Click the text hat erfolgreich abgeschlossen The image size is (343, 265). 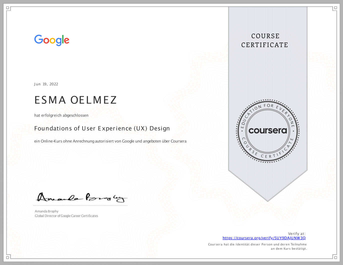[61, 115]
